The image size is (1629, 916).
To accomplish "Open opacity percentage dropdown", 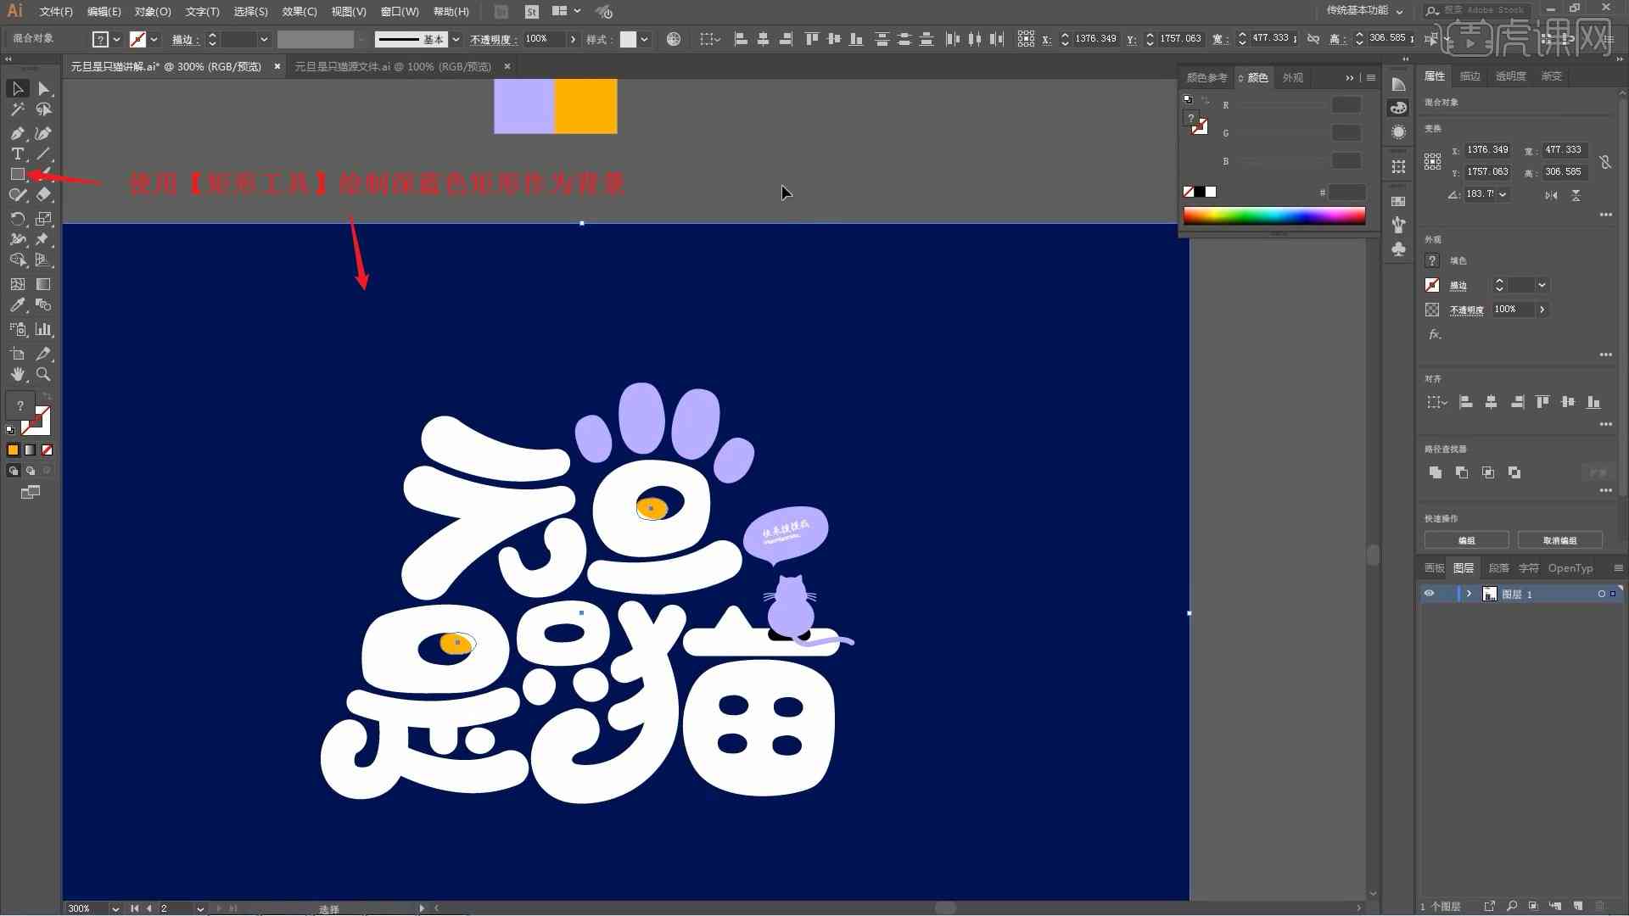I will point(574,39).
